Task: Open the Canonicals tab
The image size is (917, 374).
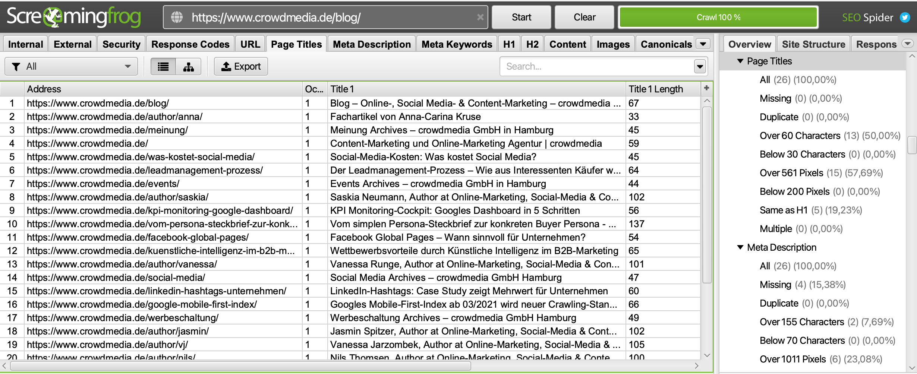Action: click(666, 44)
